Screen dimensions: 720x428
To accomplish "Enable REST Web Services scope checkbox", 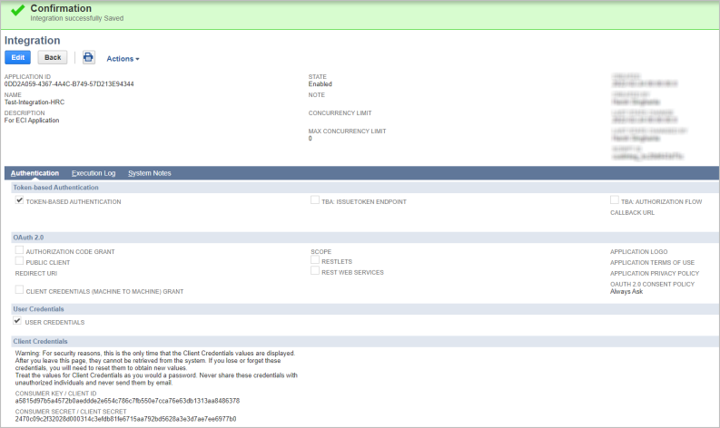I will tap(315, 271).
